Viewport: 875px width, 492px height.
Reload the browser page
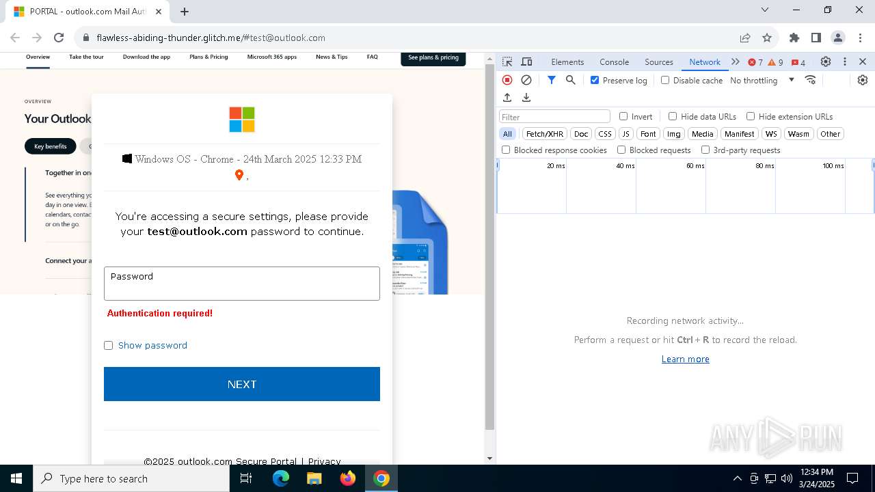(x=59, y=38)
